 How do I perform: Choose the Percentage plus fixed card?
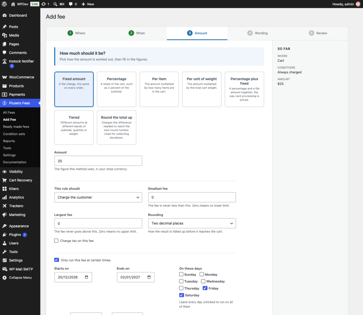(244, 89)
